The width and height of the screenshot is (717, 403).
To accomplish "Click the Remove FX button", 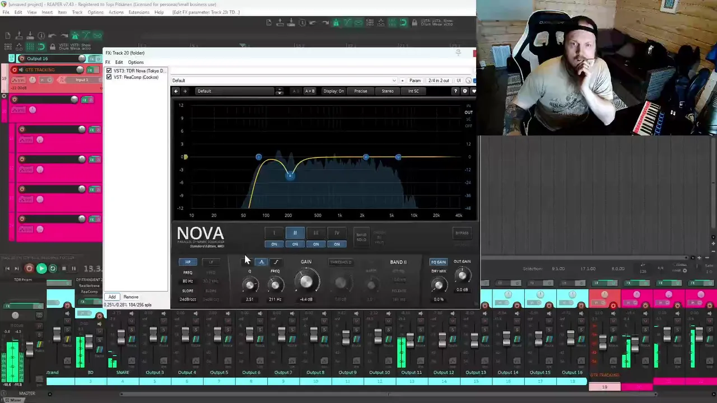I will (131, 297).
